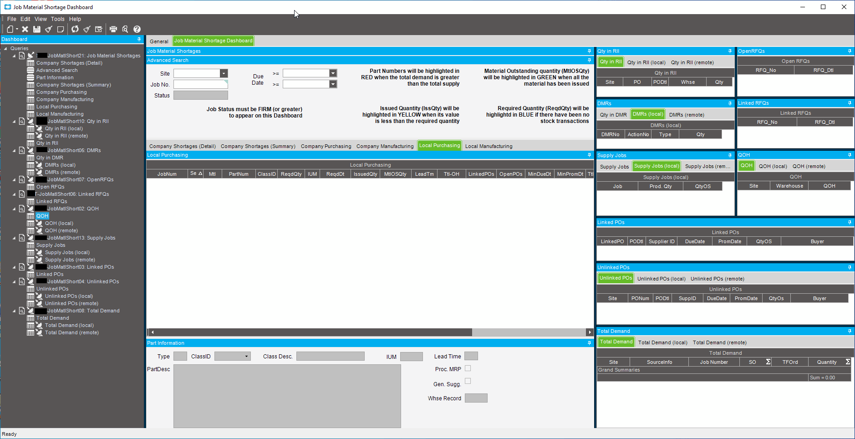Switch to the General tab
Viewport: 855px width, 439px height.
tap(159, 41)
